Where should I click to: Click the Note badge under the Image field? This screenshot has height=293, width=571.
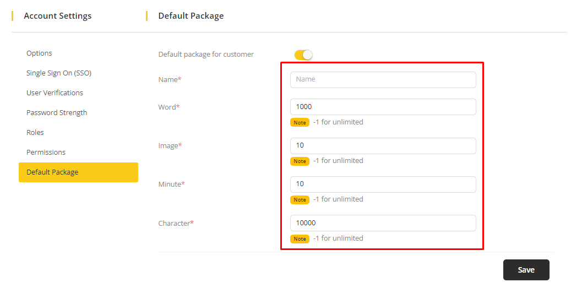300,161
